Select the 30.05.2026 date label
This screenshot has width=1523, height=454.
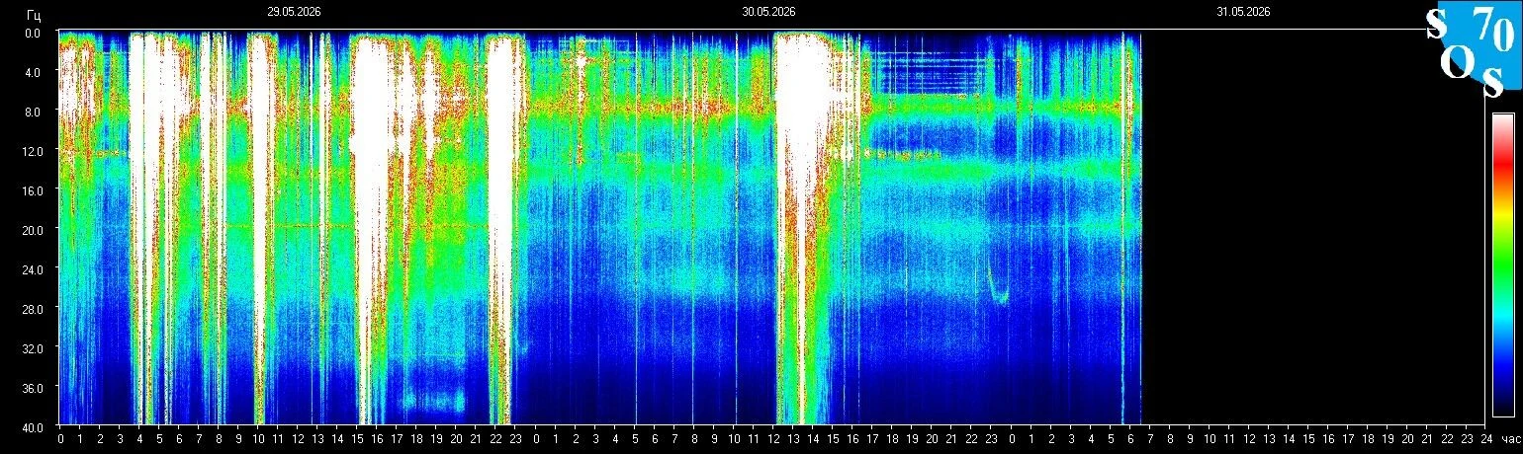pos(768,12)
